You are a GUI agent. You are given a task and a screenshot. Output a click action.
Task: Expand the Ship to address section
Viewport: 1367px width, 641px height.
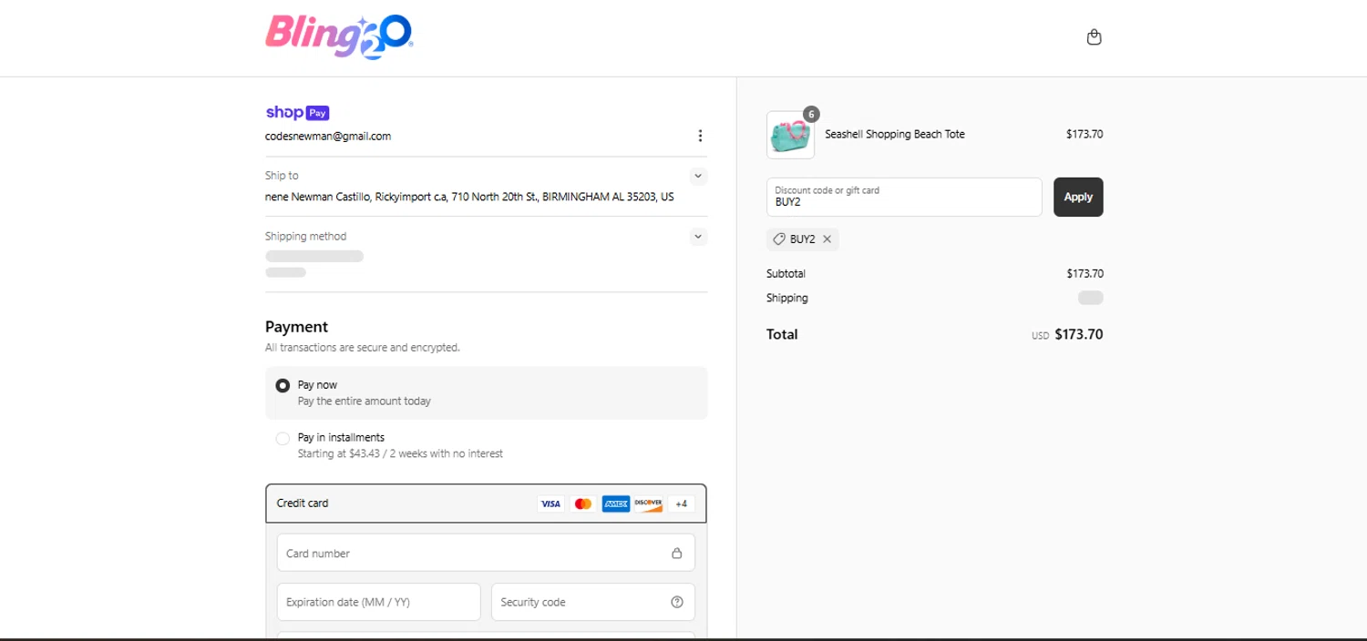pyautogui.click(x=698, y=176)
